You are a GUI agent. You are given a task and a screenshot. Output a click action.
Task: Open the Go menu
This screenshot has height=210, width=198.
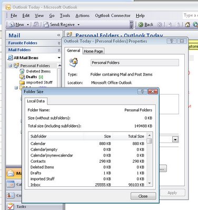pos(52,16)
